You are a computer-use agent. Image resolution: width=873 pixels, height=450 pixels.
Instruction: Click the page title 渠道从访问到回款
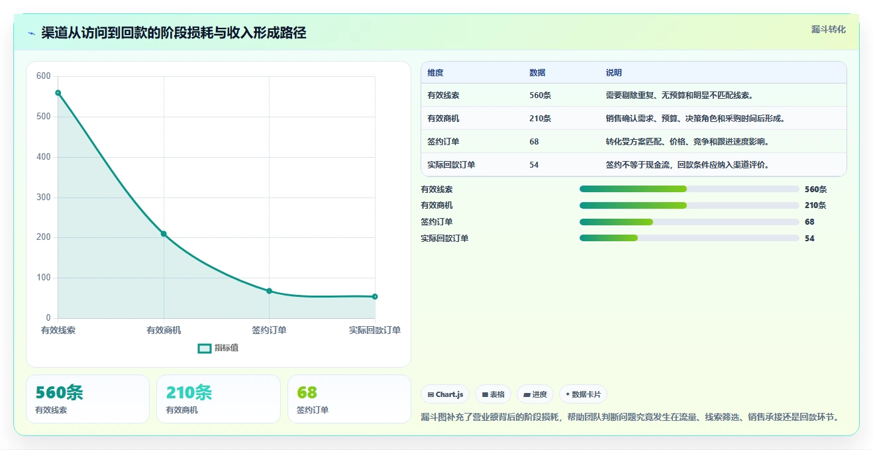pos(174,33)
